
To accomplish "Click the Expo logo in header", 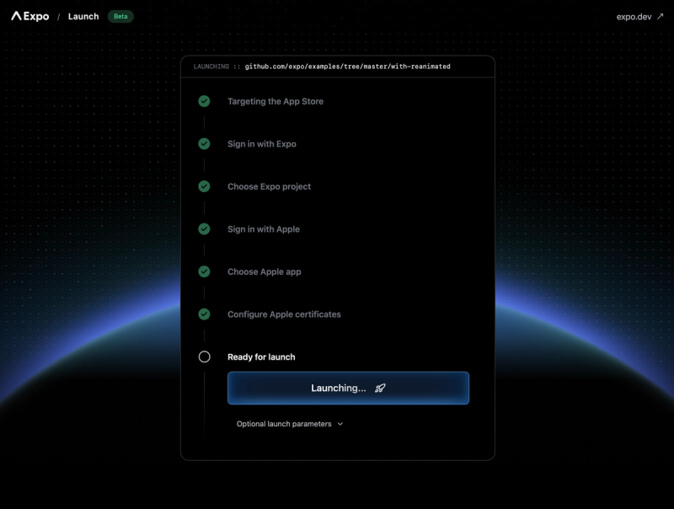I will click(30, 16).
